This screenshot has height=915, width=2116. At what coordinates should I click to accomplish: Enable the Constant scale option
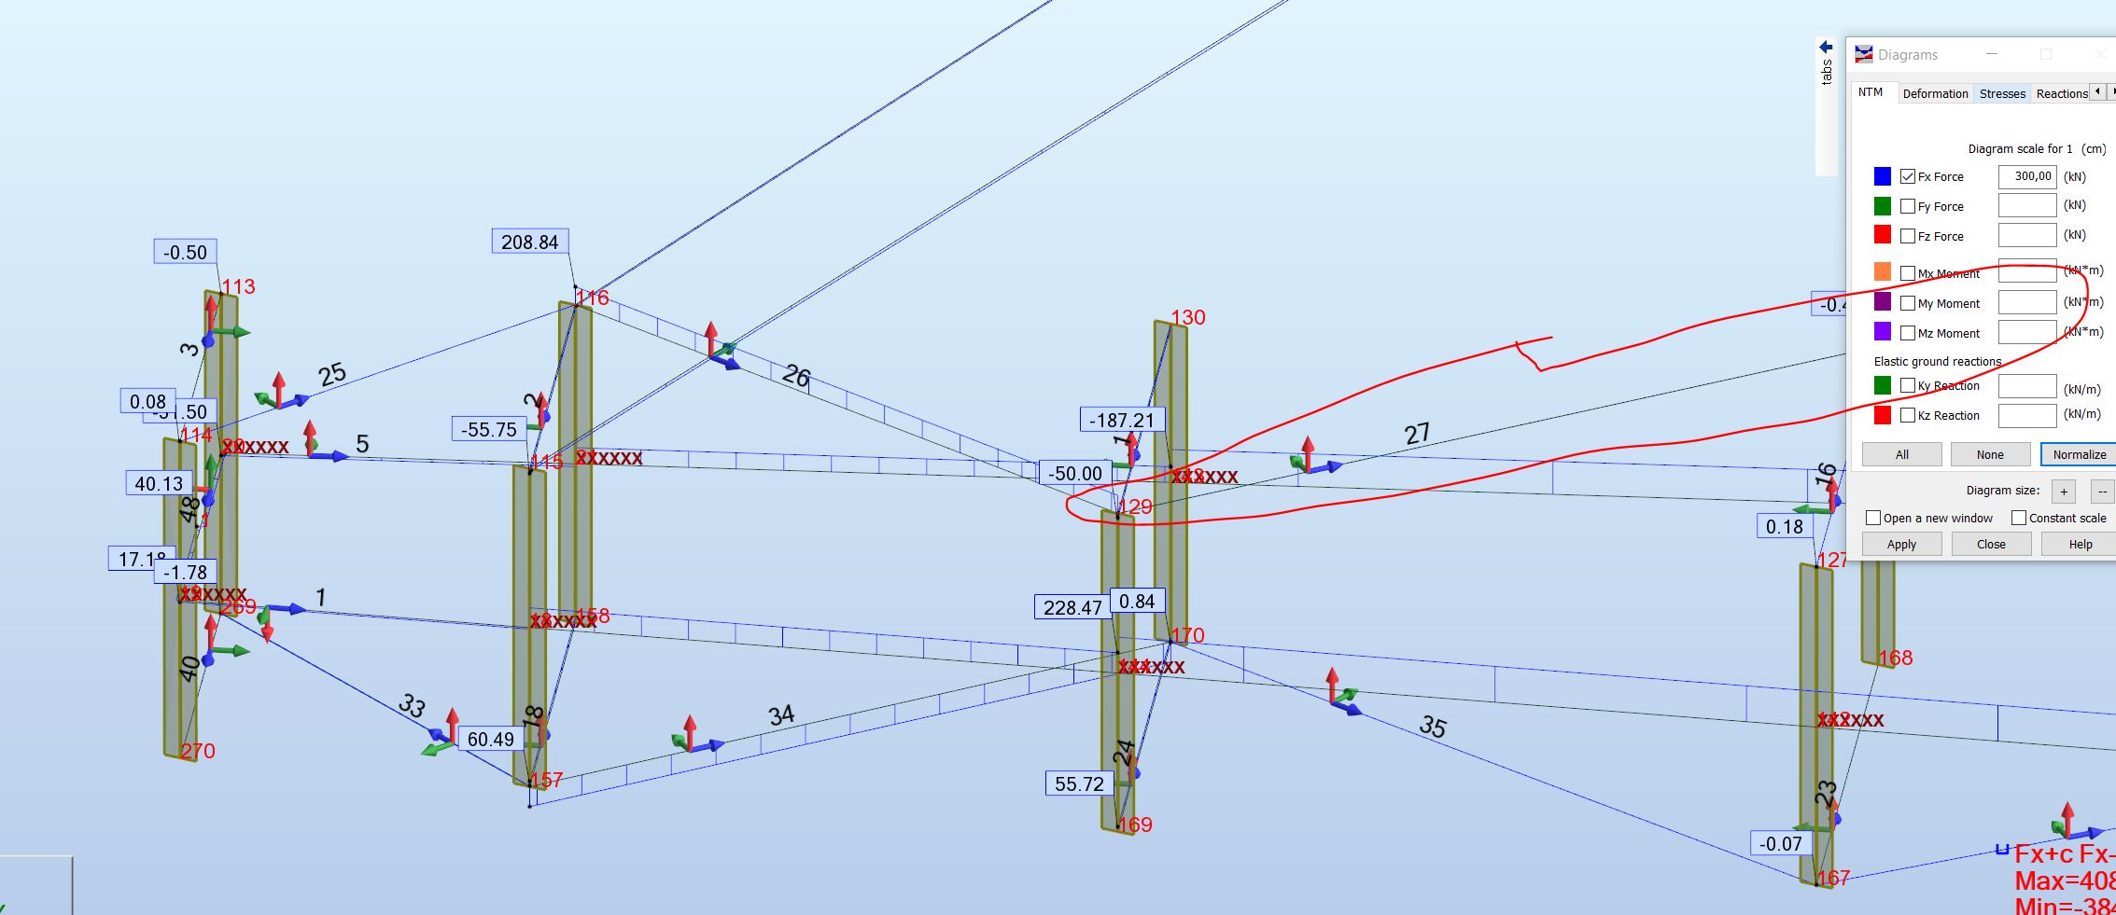pos(2018,518)
